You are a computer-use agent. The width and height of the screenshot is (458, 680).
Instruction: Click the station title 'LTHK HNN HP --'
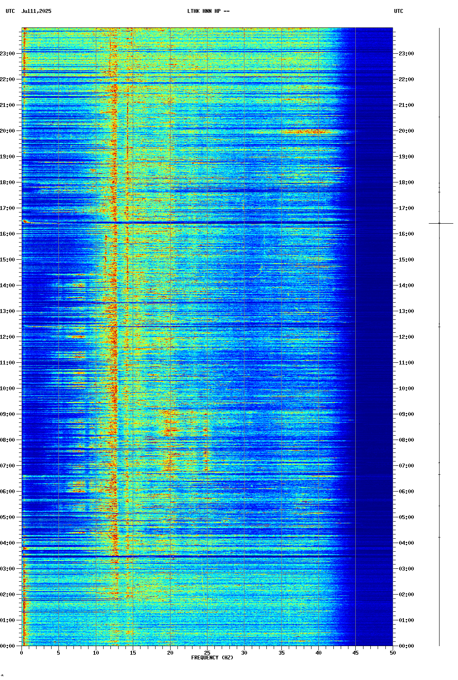(x=208, y=11)
